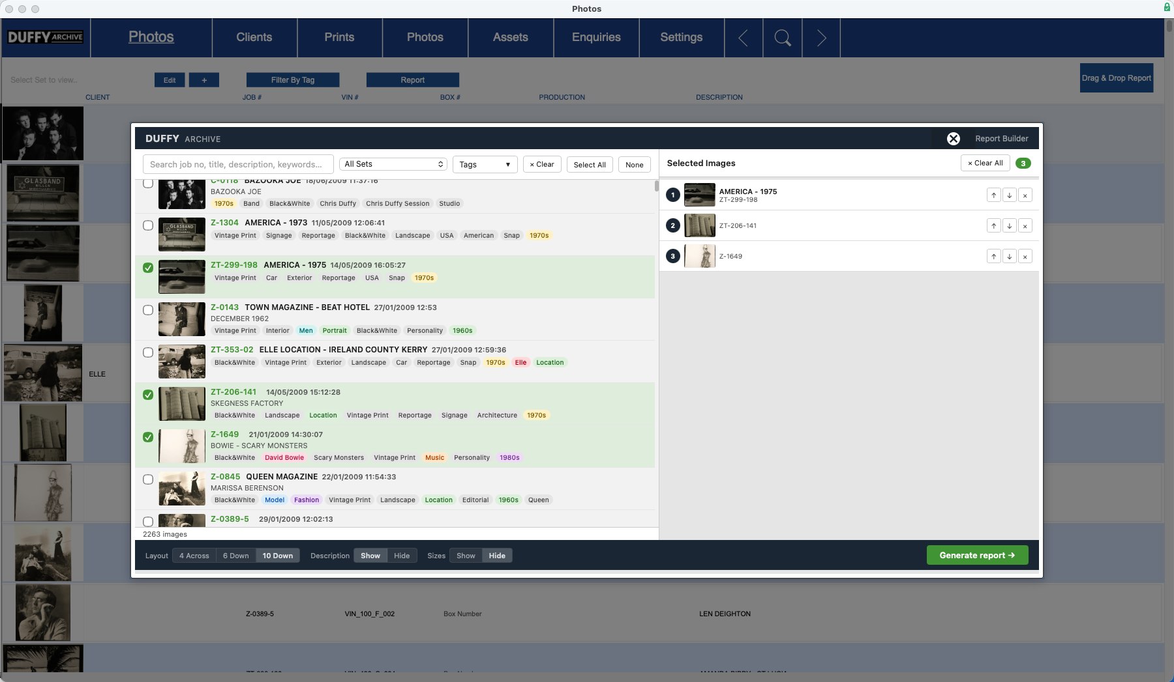Image resolution: width=1174 pixels, height=682 pixels.
Task: Click the underlined Photos heading link
Action: point(151,37)
